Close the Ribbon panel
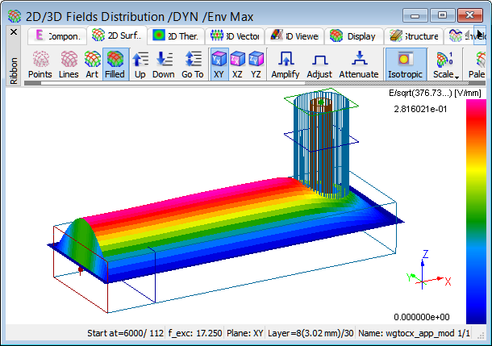Viewport: 492px width, 346px height. coord(13,31)
